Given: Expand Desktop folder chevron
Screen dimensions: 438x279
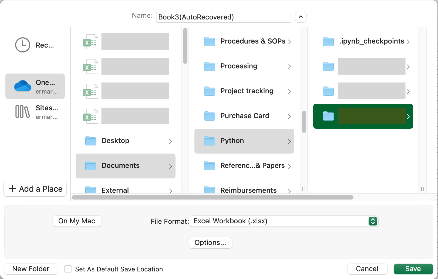Looking at the screenshot, I should click(x=170, y=141).
